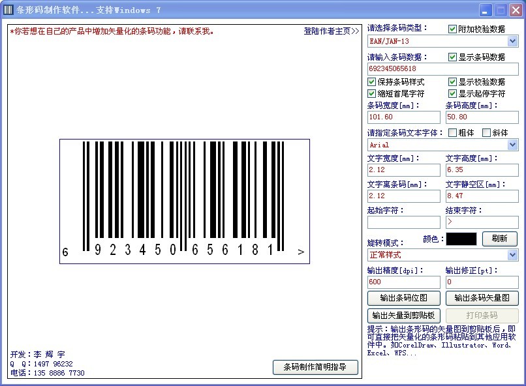Disable the 显示条码数据 checkbox
The height and width of the screenshot is (386, 526).
453,57
